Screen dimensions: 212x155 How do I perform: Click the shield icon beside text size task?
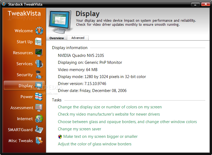60,137
